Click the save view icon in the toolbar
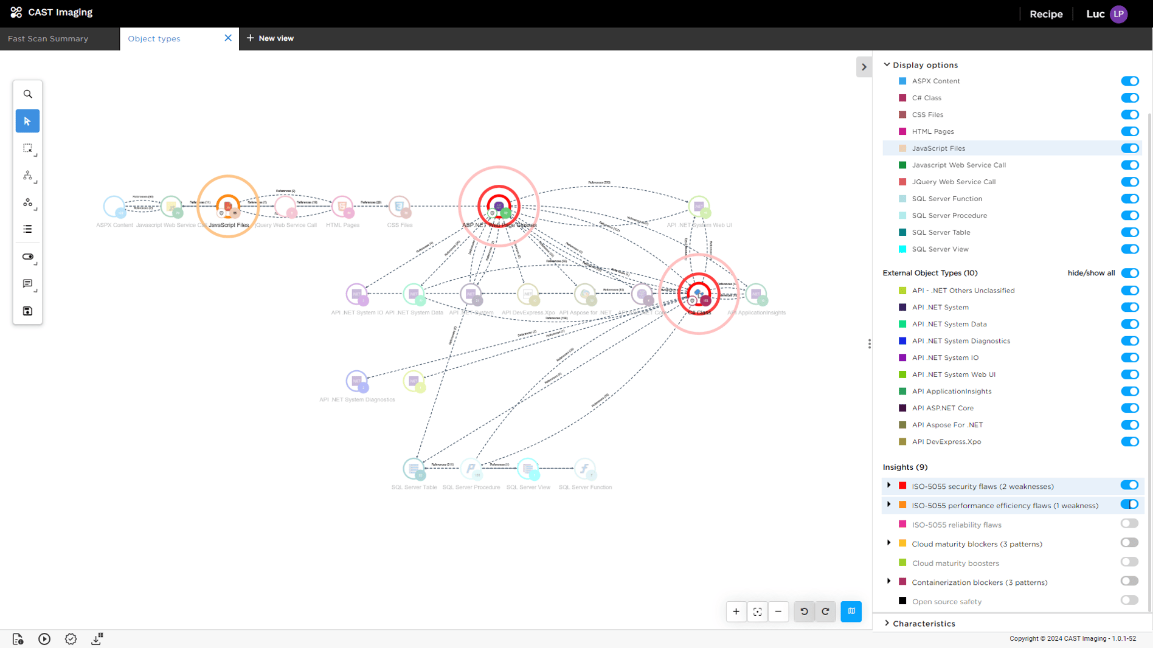 coord(27,311)
